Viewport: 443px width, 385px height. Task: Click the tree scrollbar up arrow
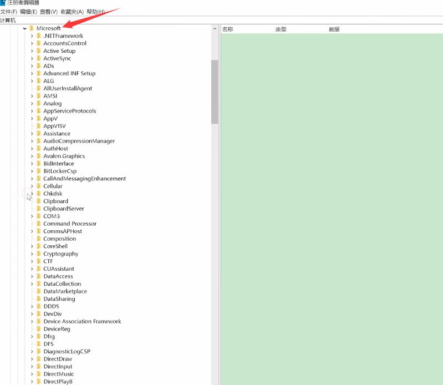tap(215, 28)
